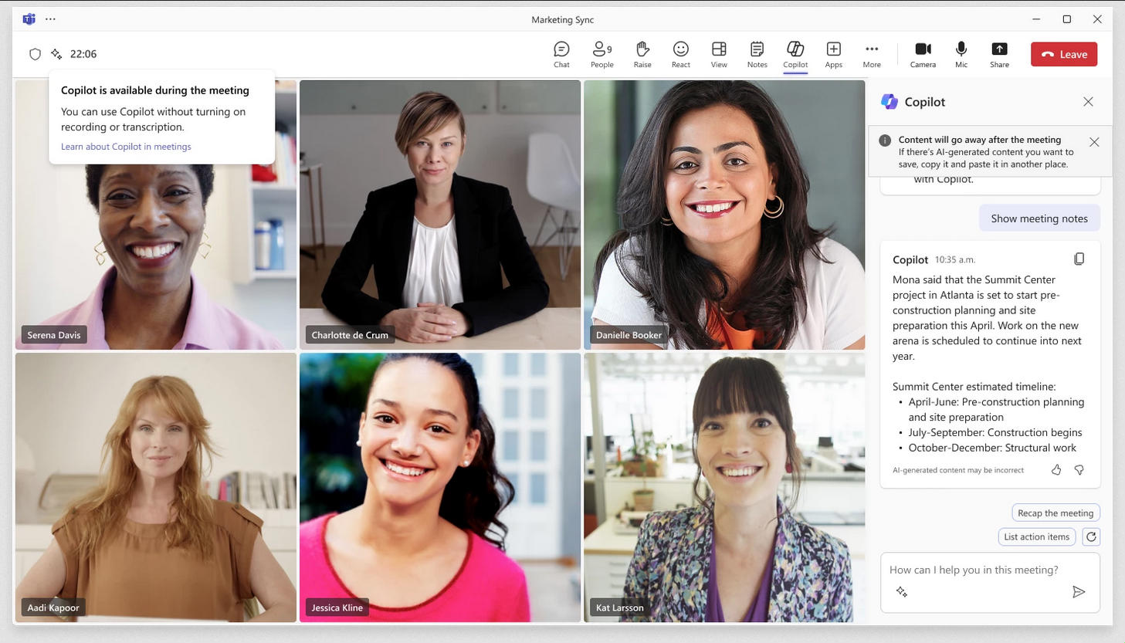The image size is (1125, 643).
Task: Copy the Copilot response
Action: click(x=1079, y=259)
